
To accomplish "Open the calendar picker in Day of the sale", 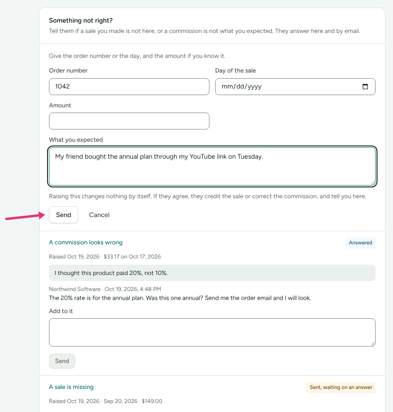I will 365,87.
